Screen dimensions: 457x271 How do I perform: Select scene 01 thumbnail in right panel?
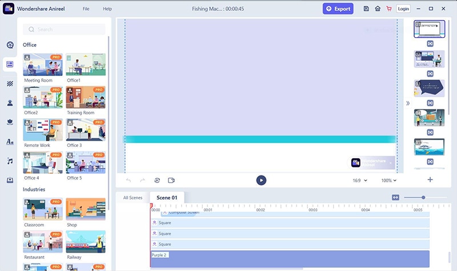click(430, 29)
